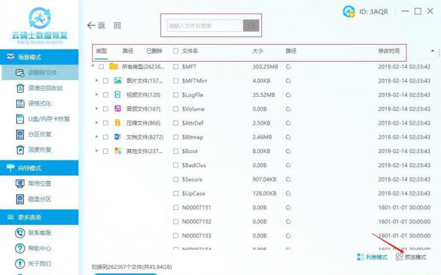Select the 更多选项 section header
Image resolution: width=441 pixels, height=275 pixels.
pos(39,217)
